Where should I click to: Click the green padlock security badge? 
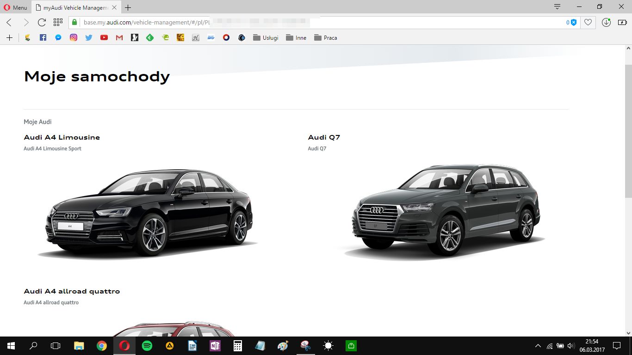(74, 22)
